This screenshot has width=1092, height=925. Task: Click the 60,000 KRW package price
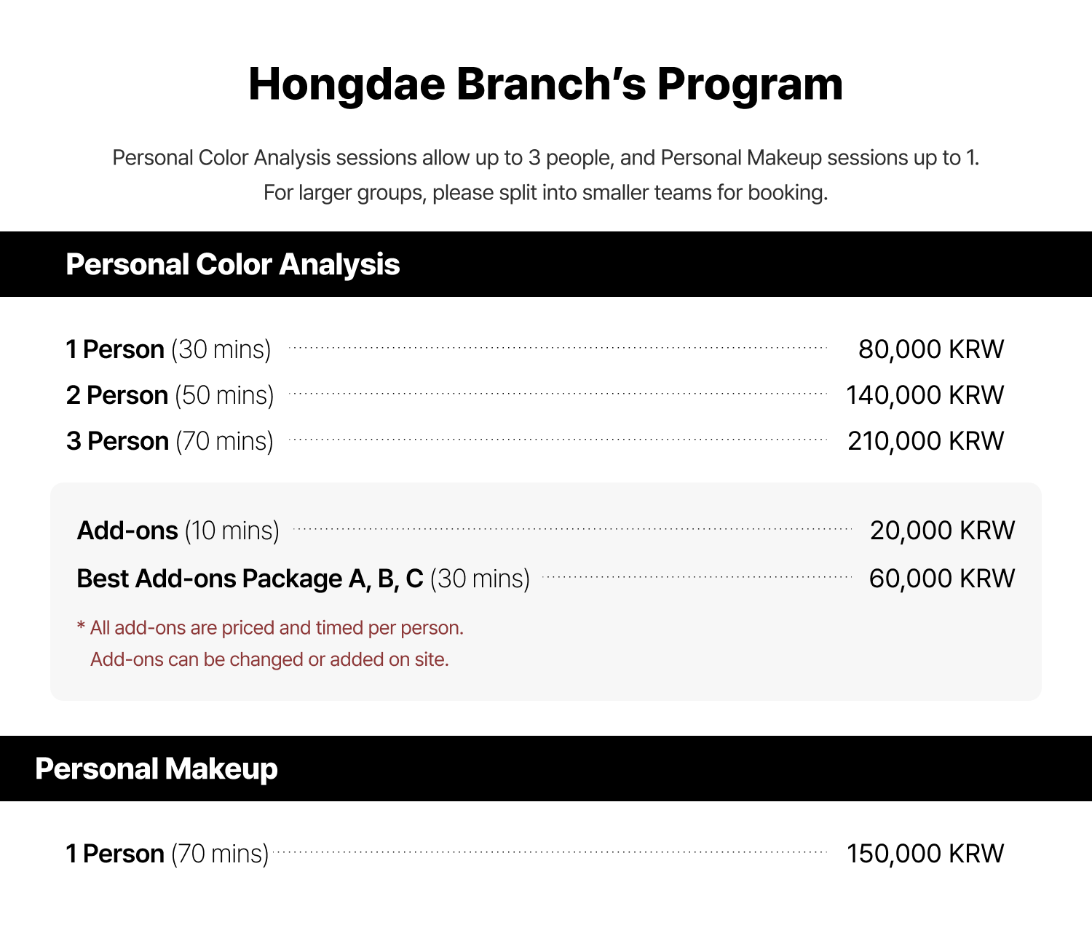click(x=941, y=579)
